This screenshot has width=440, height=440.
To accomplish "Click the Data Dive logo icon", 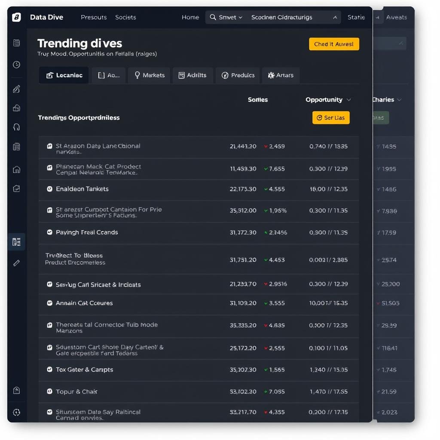I will [16, 17].
